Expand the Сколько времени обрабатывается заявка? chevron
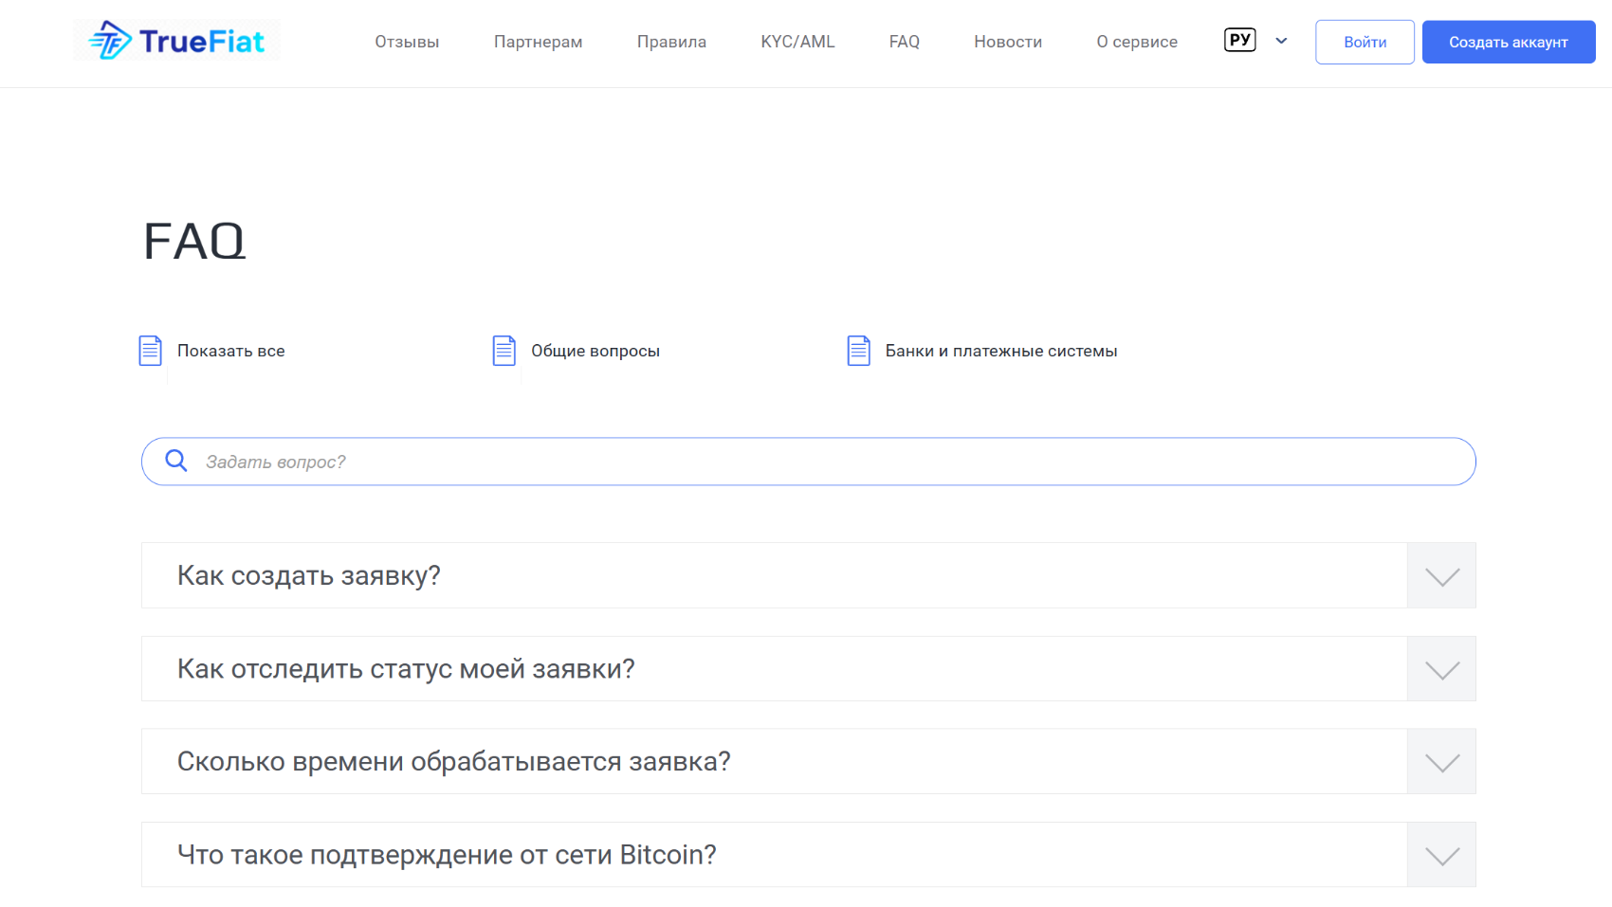The width and height of the screenshot is (1612, 907). pos(1441,762)
